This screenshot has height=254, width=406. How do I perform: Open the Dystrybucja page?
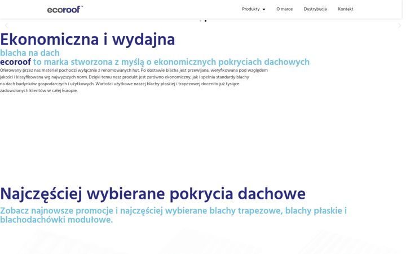315,9
